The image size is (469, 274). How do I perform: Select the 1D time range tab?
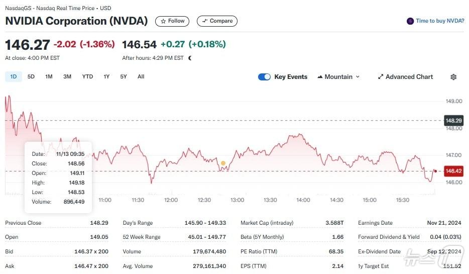click(14, 77)
